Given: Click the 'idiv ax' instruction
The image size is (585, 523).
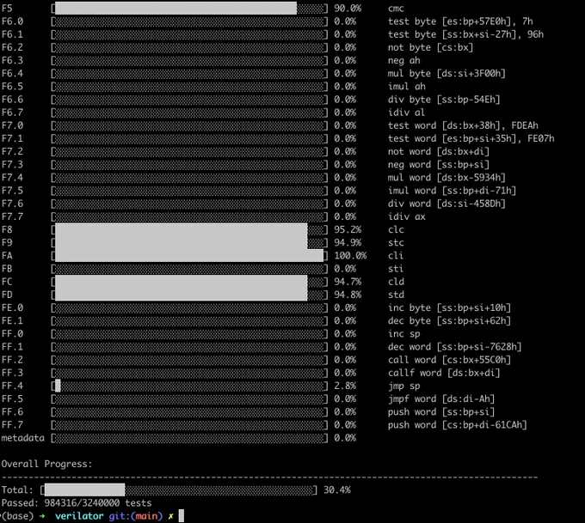Looking at the screenshot, I should coord(407,216).
